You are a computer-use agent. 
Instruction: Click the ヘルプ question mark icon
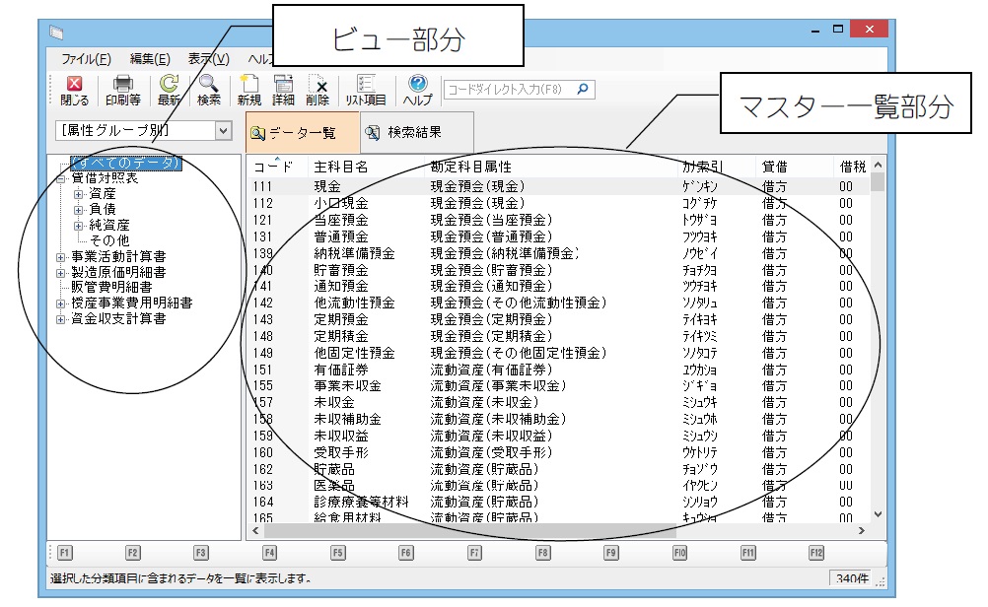point(417,90)
